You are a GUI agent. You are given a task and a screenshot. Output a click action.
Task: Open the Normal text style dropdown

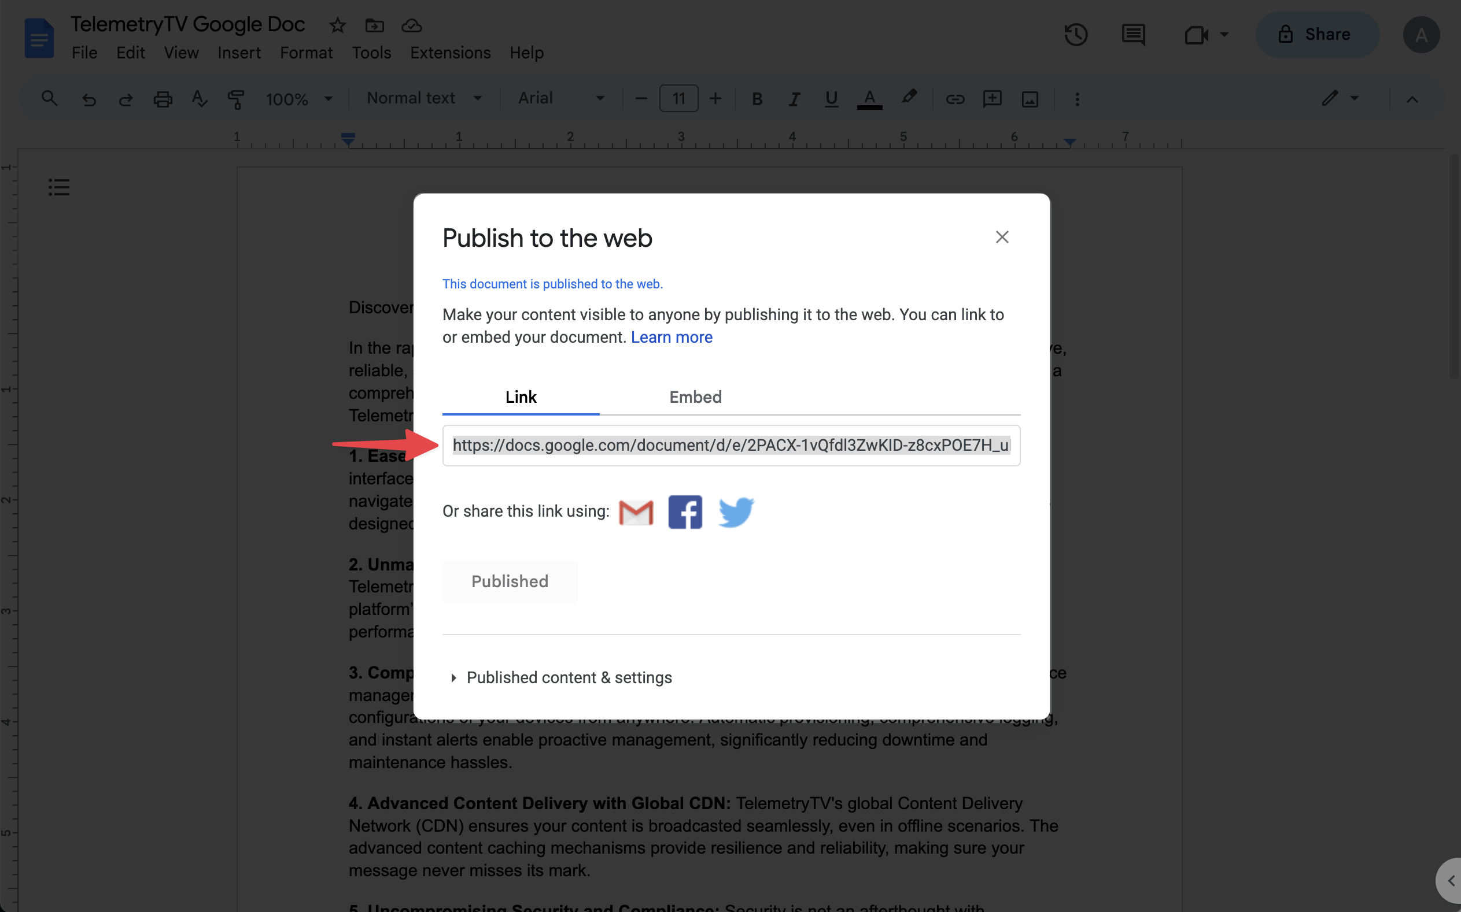(424, 98)
